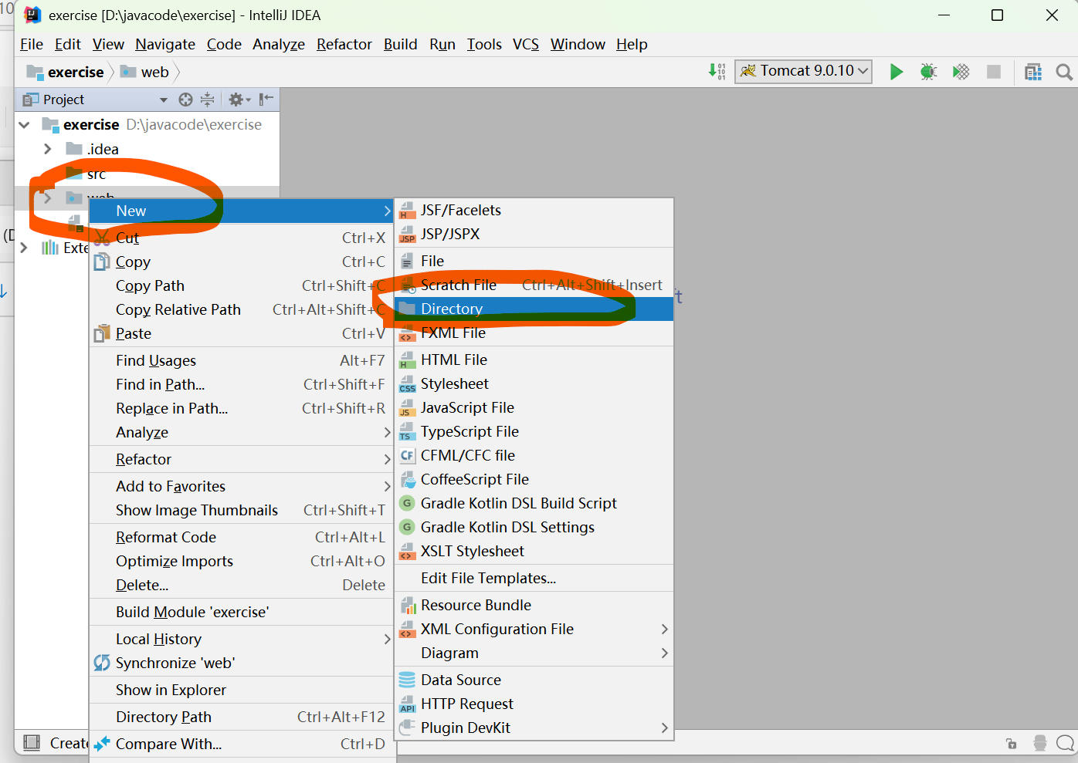
Task: Click Synchronize 'web' entry
Action: tap(242, 663)
